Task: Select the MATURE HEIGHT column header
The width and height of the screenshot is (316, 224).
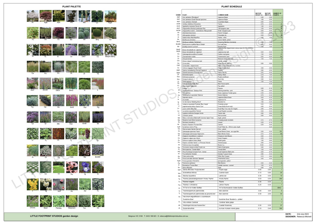Action: coord(258,14)
